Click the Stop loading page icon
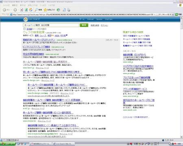 (x=22, y=10)
